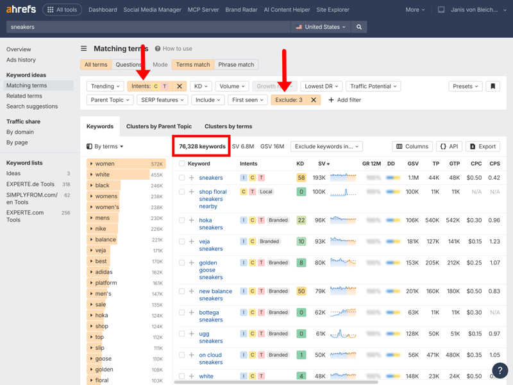The image size is (513, 385).
Task: Open the United States country dropdown
Action: pos(321,27)
